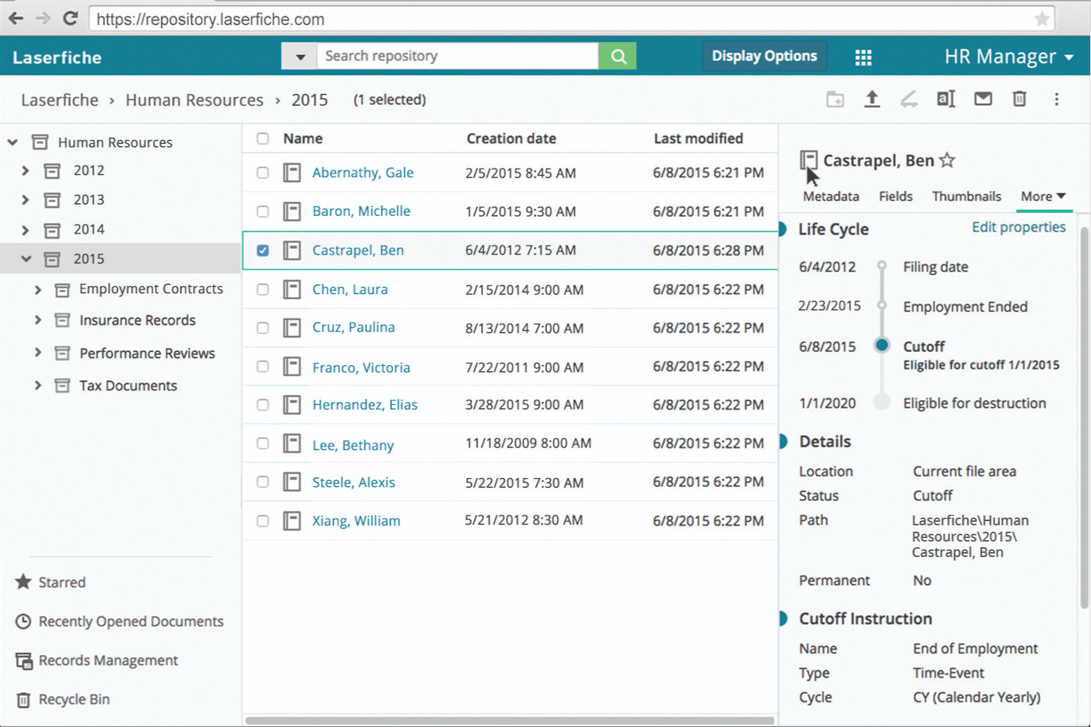Expand the Employment Contracts folder
Viewport: 1091px width, 727px height.
point(38,290)
